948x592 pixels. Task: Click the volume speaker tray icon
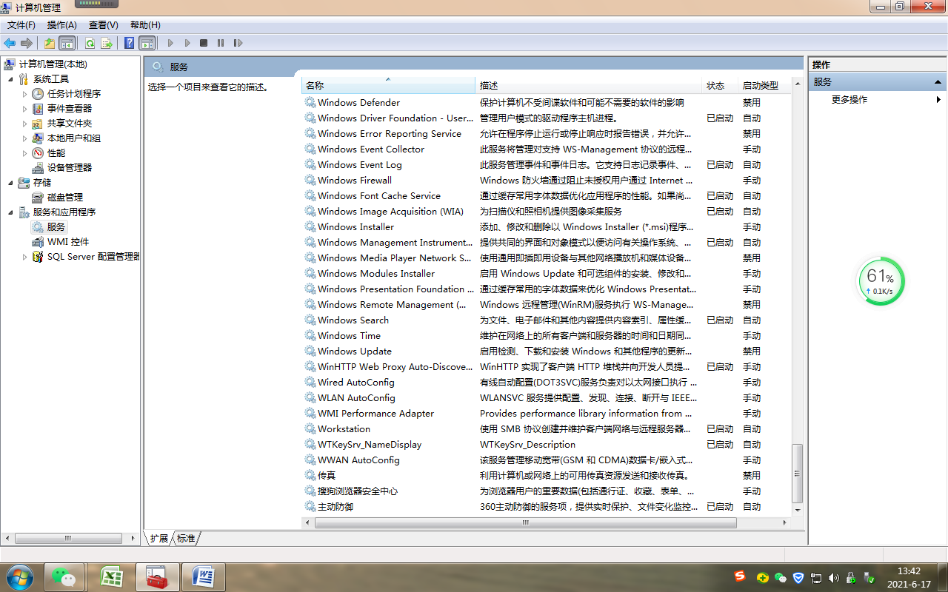click(x=834, y=578)
